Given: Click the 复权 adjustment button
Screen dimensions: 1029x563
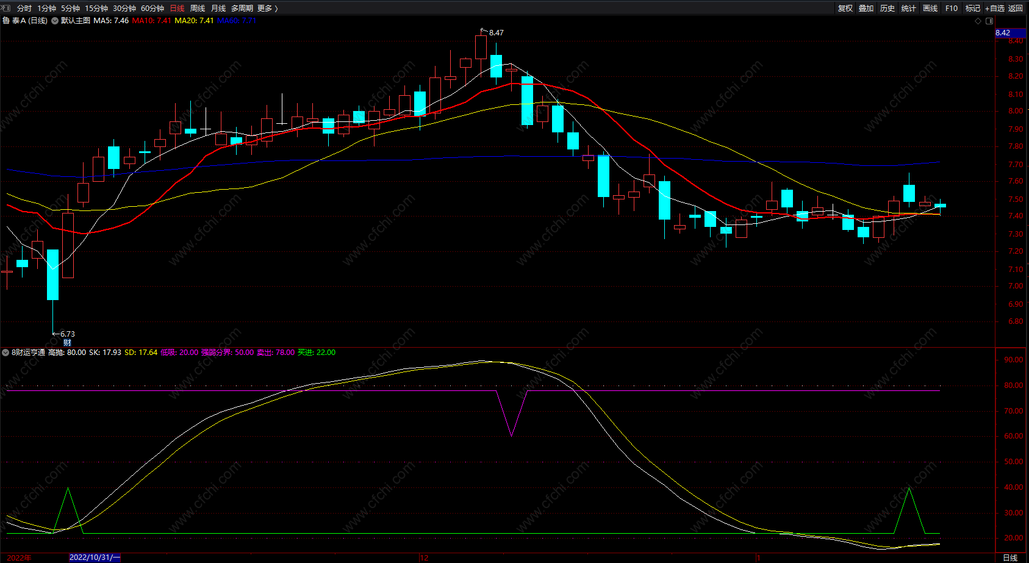Looking at the screenshot, I should pos(845,9).
